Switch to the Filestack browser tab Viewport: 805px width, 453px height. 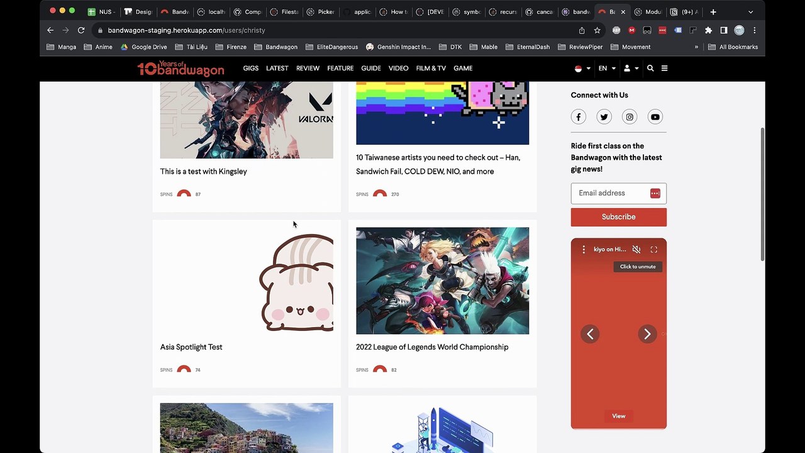click(284, 12)
